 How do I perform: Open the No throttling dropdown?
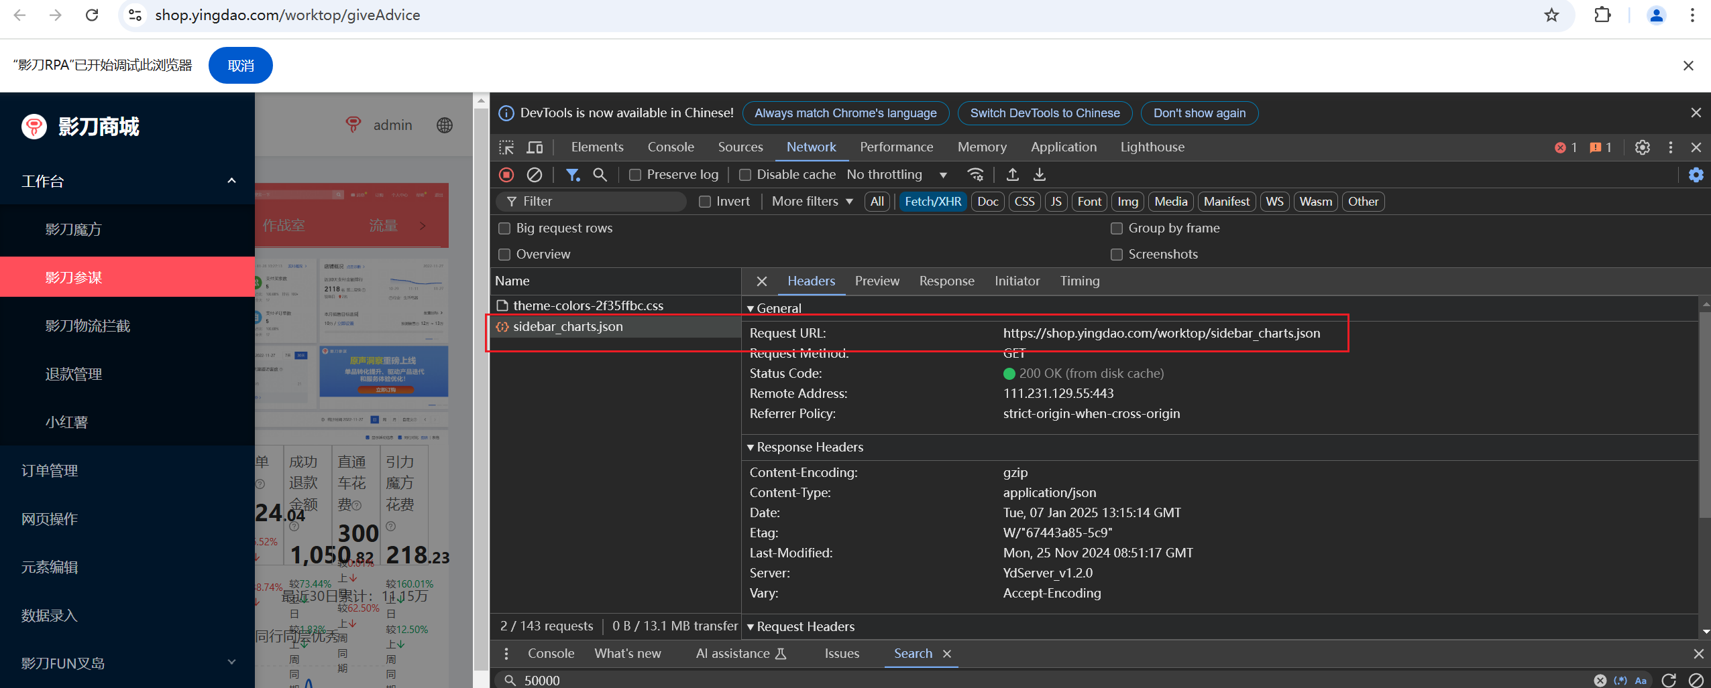[x=897, y=175]
